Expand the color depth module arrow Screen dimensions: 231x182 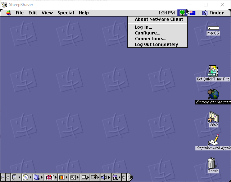tap(67, 177)
